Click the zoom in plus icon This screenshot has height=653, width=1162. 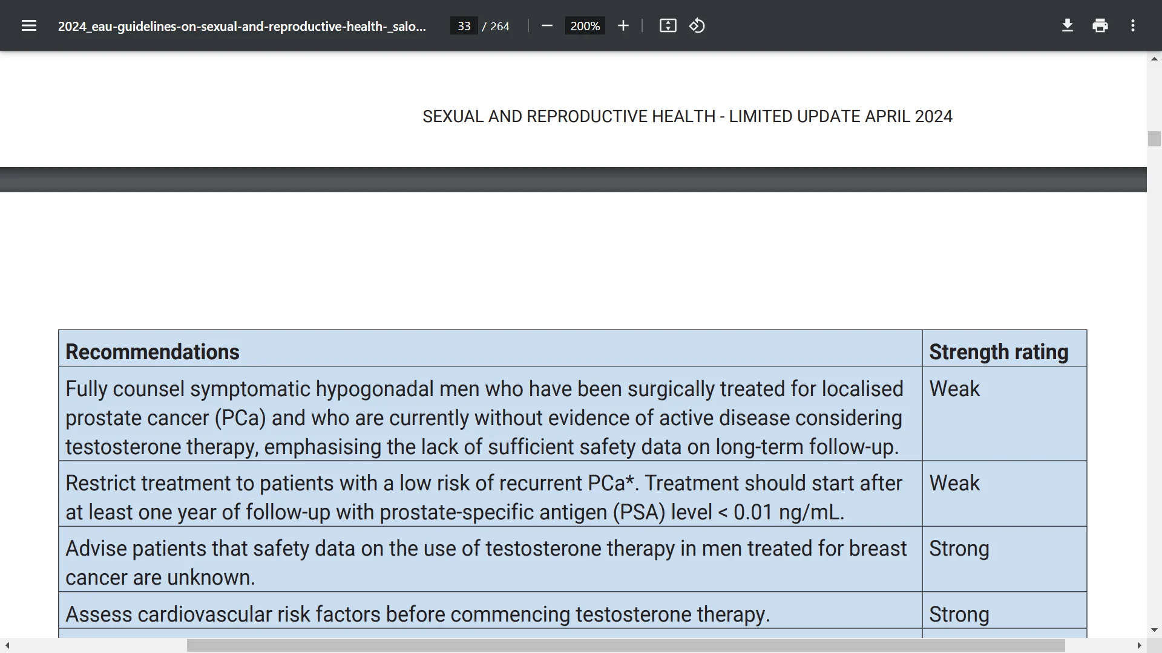tap(623, 25)
